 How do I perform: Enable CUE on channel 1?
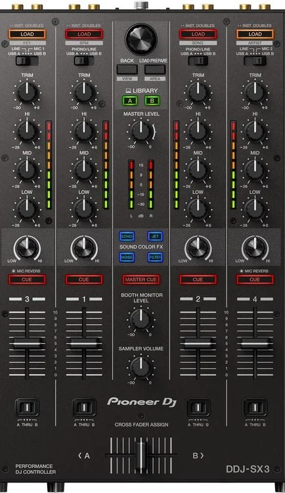pyautogui.click(x=84, y=279)
